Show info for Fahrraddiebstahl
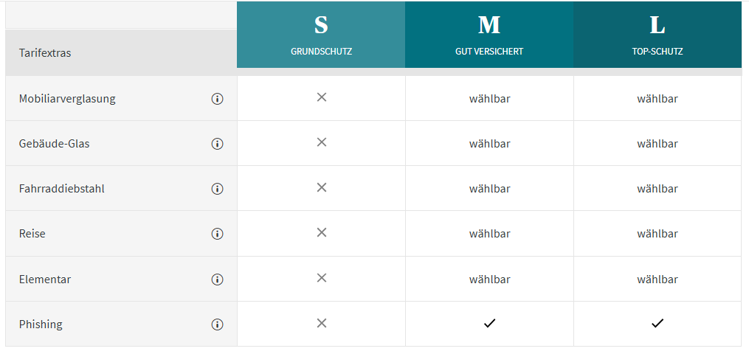This screenshot has width=749, height=354. [217, 189]
